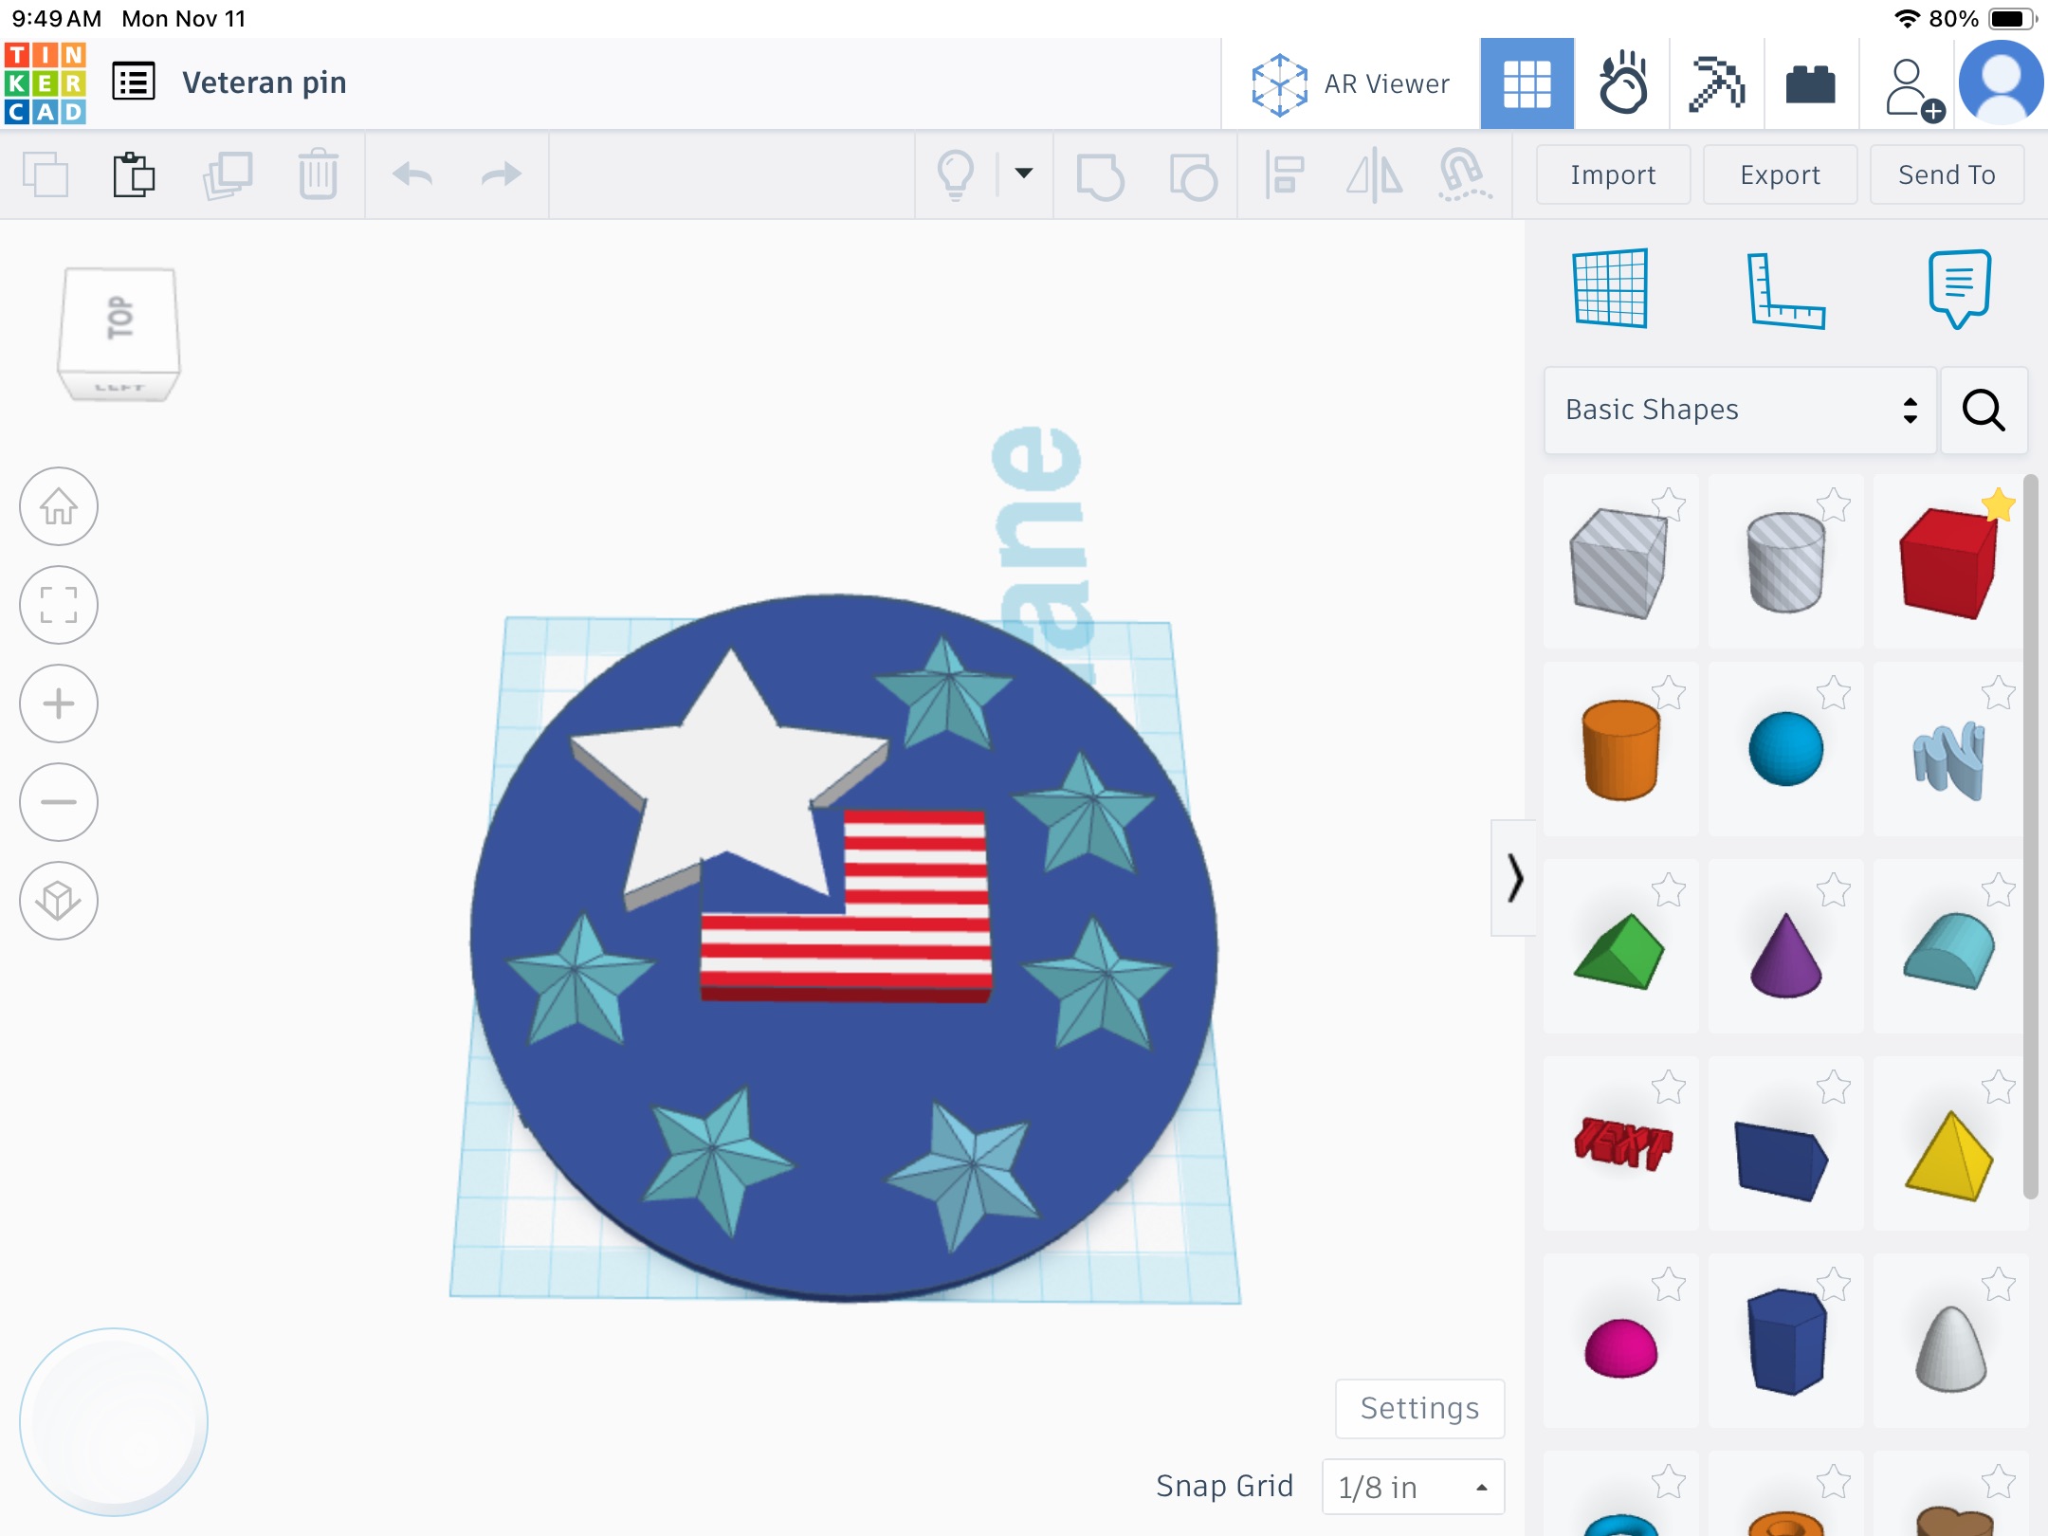The width and height of the screenshot is (2048, 1536).
Task: Select the yellow Pyramid shape
Action: click(1948, 1157)
